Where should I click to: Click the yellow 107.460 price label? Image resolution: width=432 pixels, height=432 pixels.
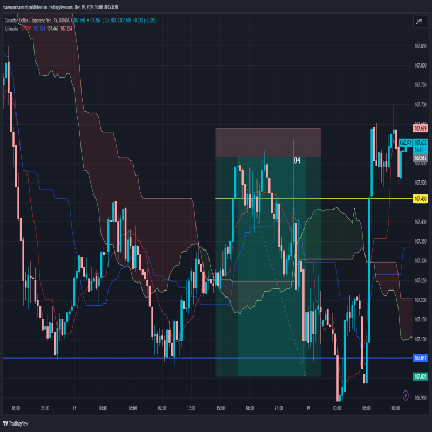pyautogui.click(x=420, y=199)
